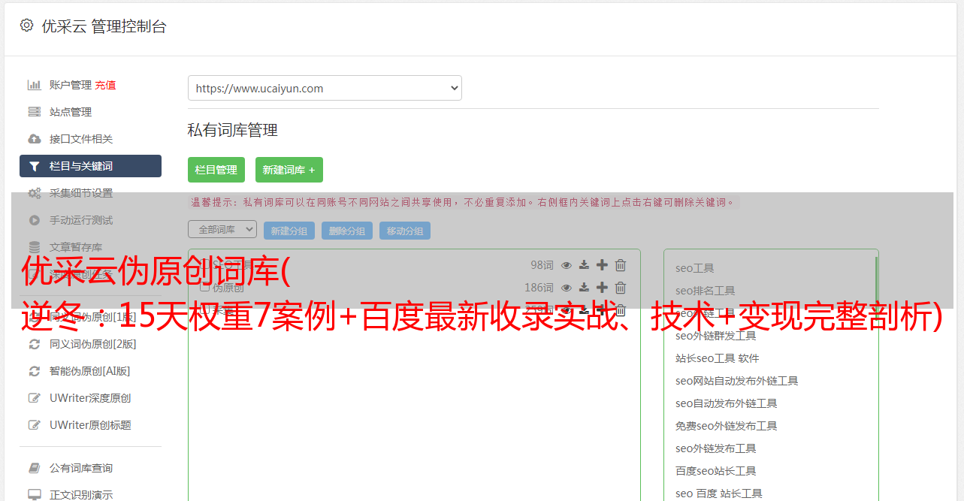This screenshot has height=501, width=964.
Task: Click the filter icon of 栏目与关键词
Action: tap(35, 166)
